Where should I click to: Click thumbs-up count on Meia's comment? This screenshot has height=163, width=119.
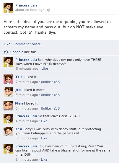click(x=57, y=108)
